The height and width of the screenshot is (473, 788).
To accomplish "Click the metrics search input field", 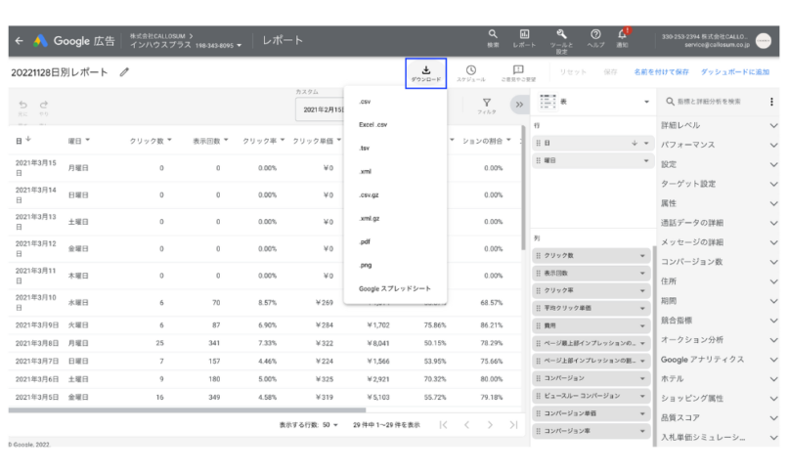I will click(x=716, y=102).
